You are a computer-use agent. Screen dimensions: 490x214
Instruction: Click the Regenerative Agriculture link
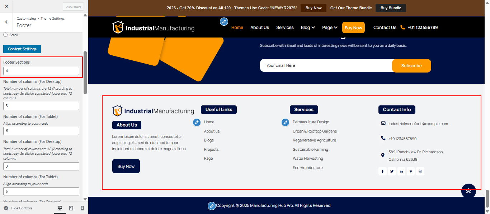tap(315, 140)
